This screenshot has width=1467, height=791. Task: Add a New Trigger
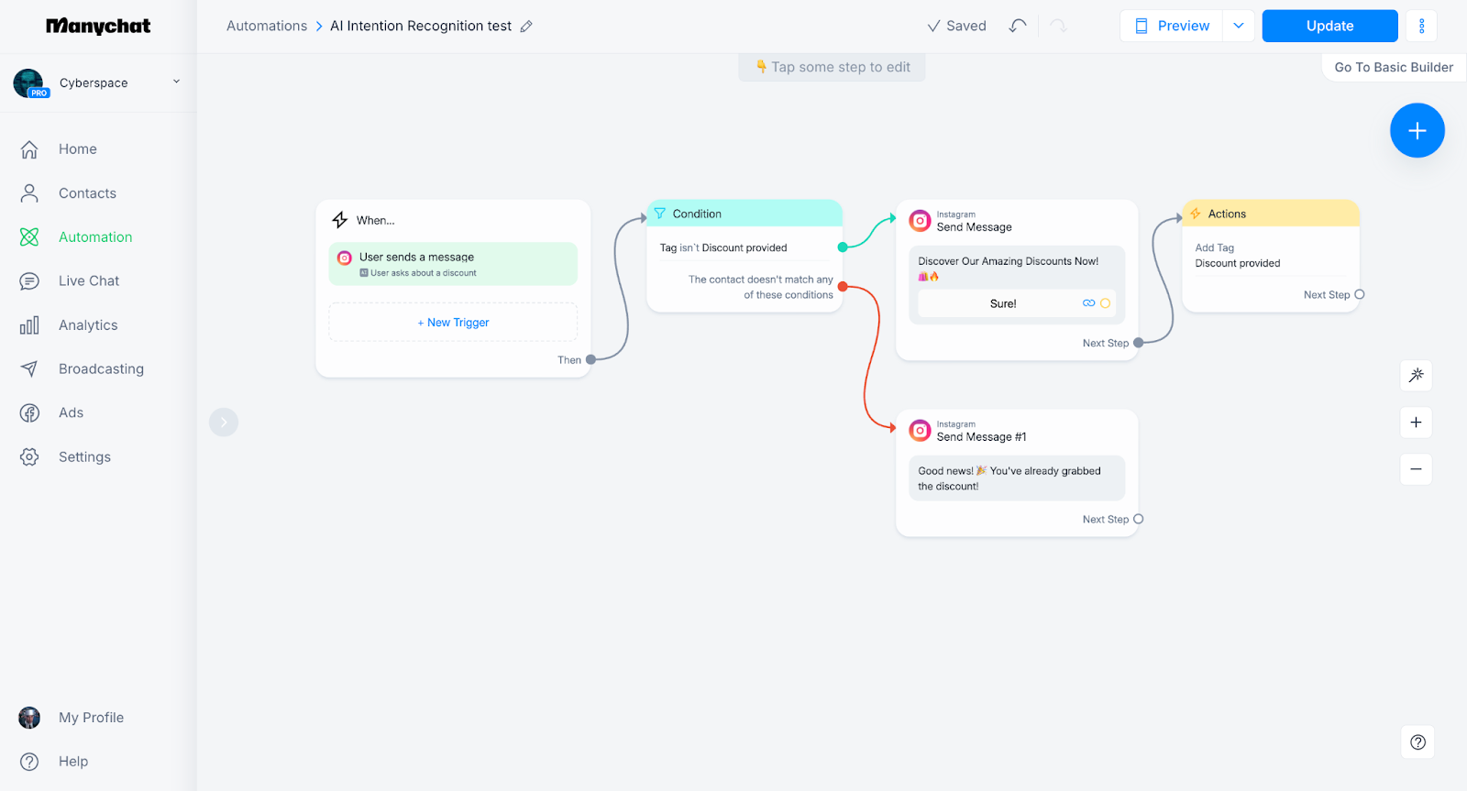[x=453, y=323]
